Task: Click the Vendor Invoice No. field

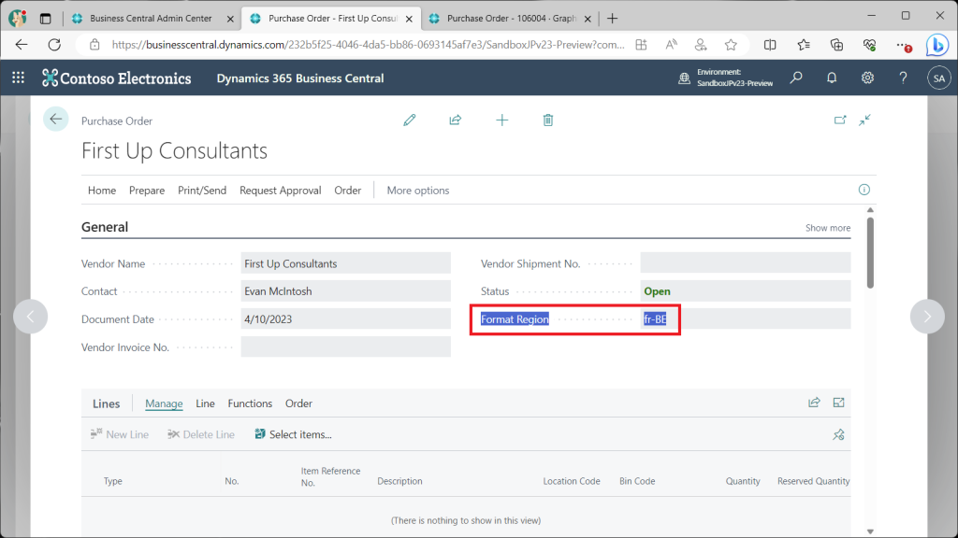Action: click(346, 347)
